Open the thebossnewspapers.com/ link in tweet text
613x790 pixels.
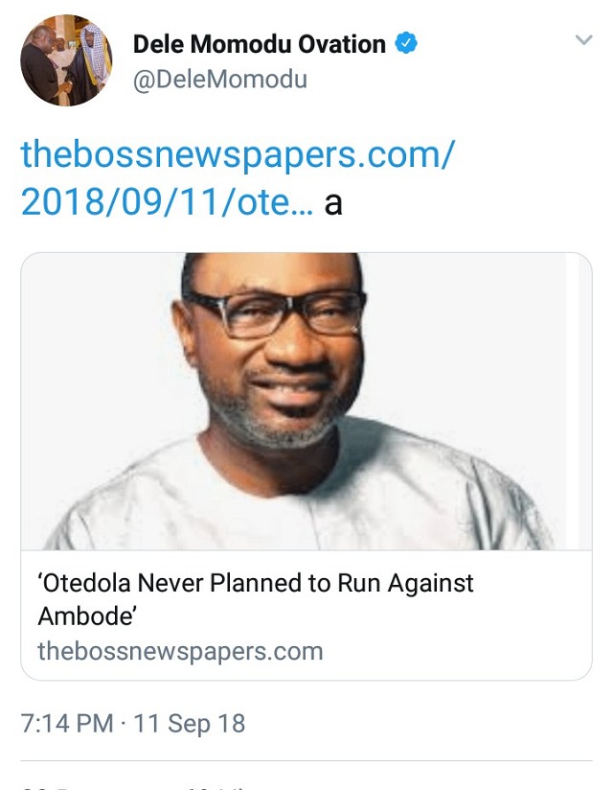pos(237,153)
